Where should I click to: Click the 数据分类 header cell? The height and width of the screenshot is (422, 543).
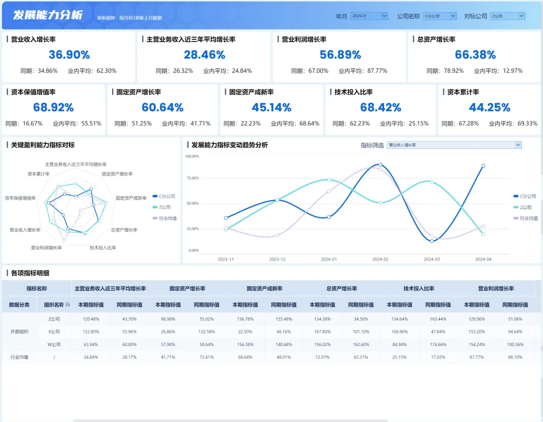[20, 304]
